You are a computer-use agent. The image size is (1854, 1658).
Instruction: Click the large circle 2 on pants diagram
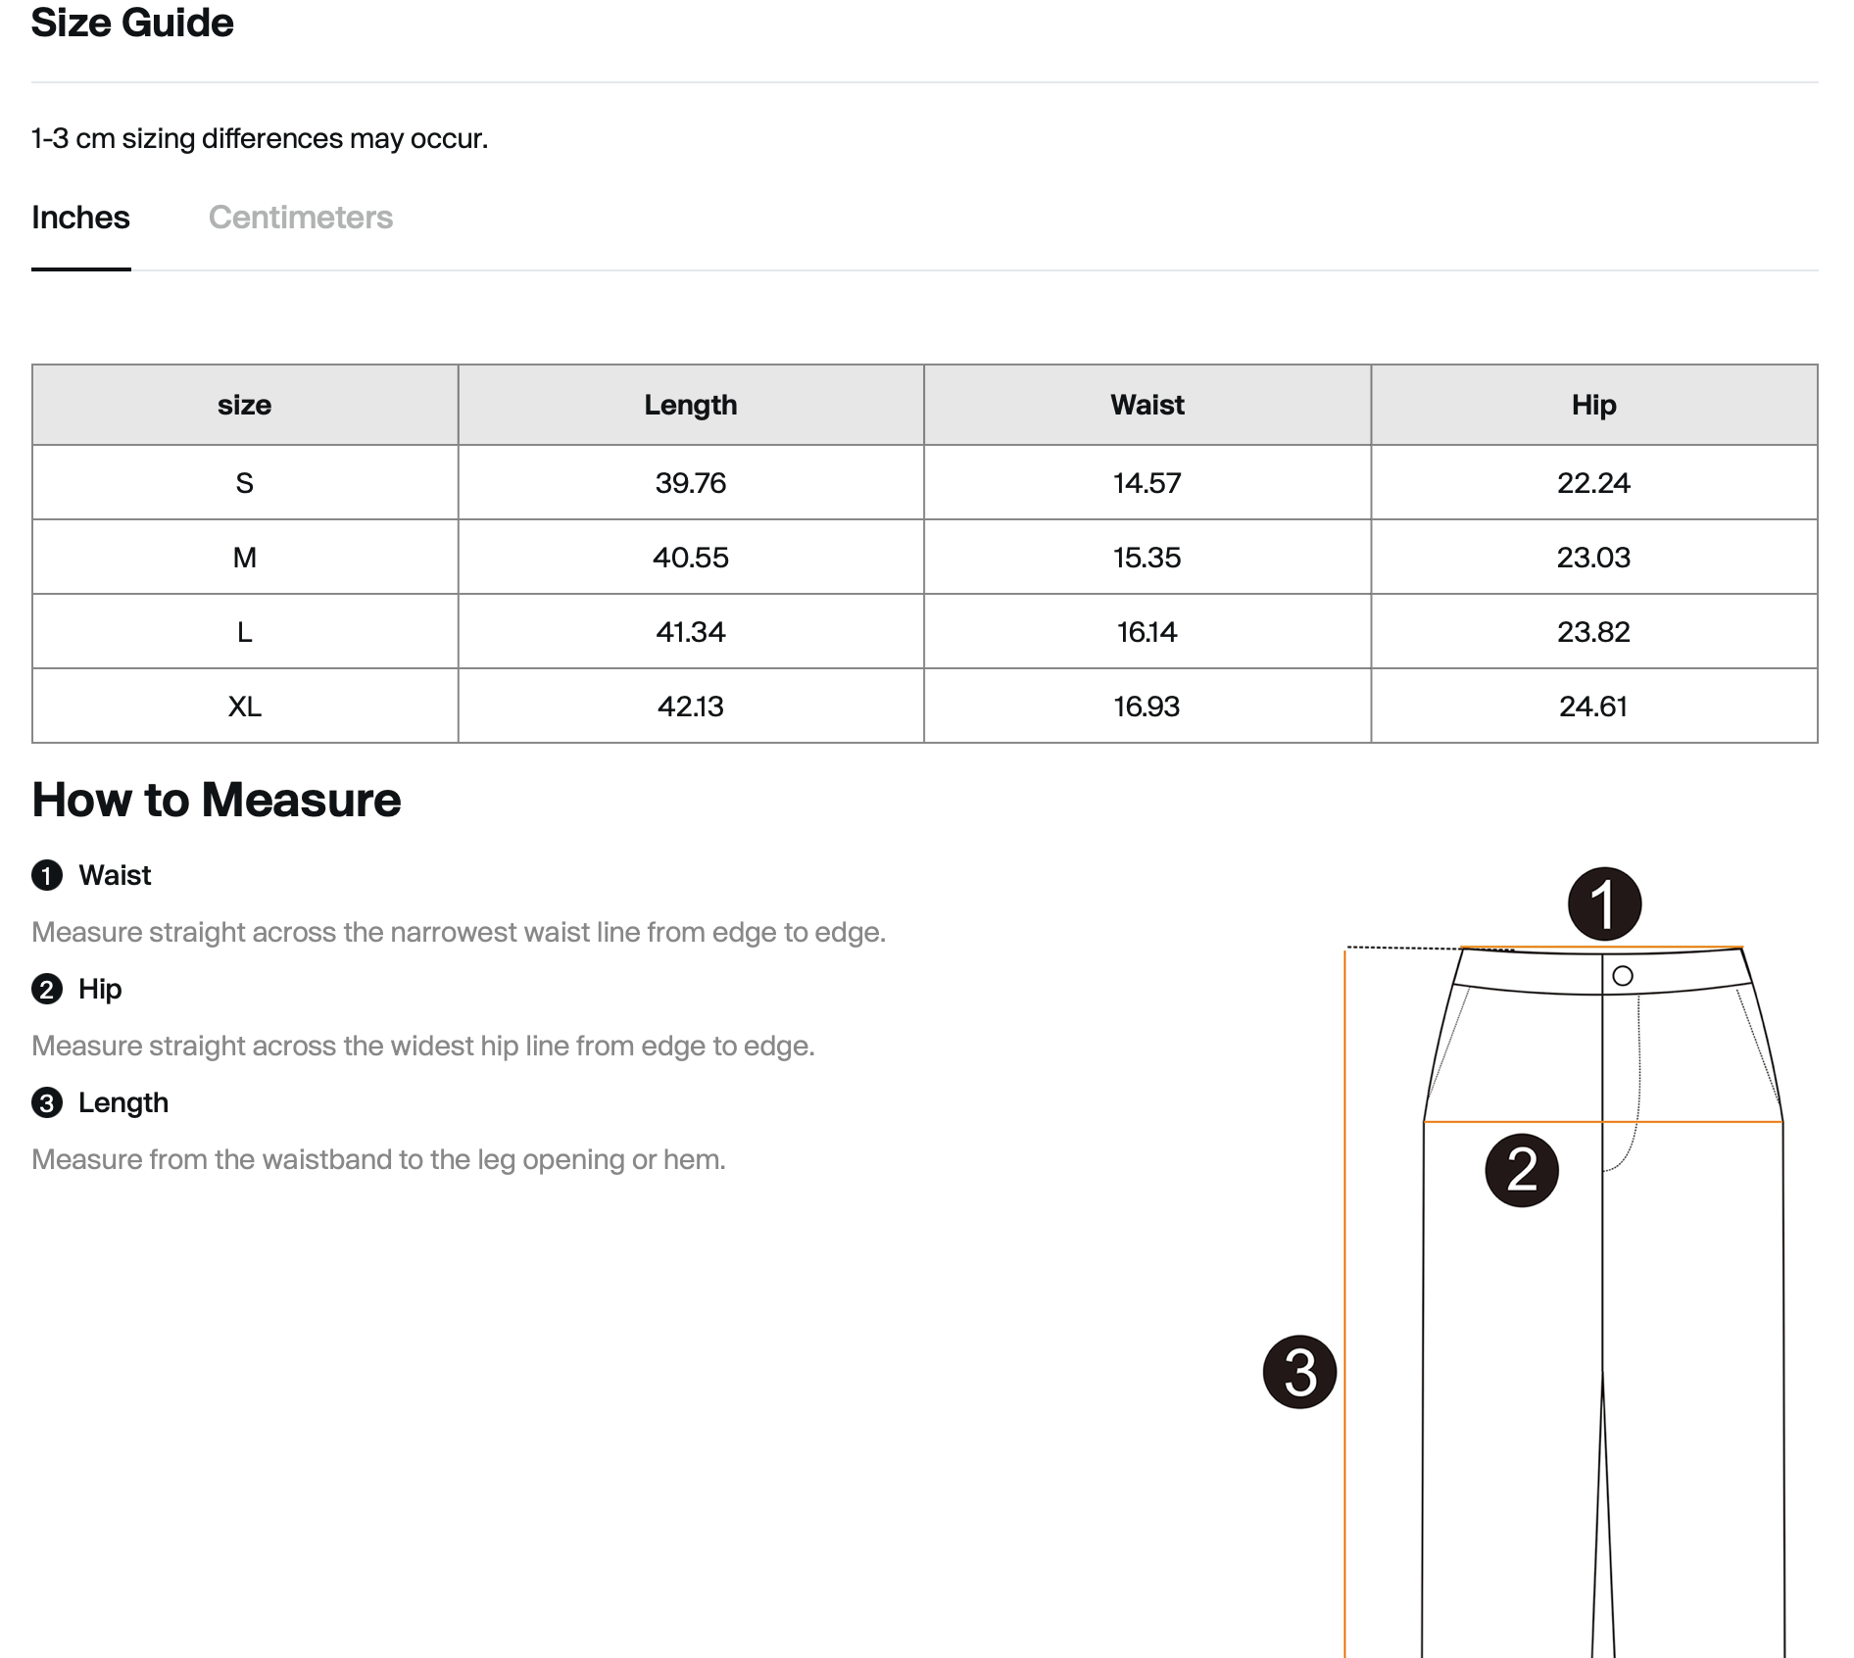[1522, 1170]
